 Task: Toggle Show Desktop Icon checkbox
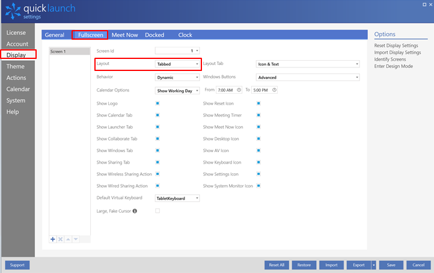click(258, 138)
